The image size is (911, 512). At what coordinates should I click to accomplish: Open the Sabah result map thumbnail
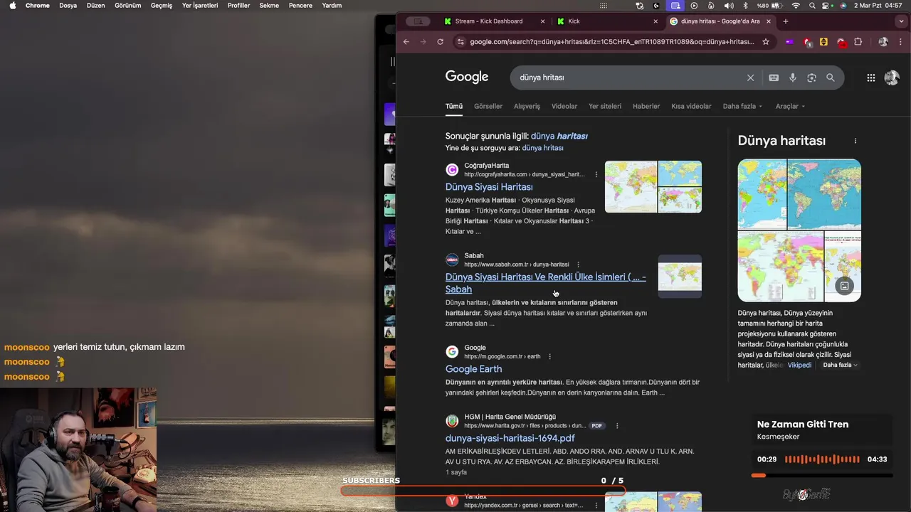coord(680,276)
